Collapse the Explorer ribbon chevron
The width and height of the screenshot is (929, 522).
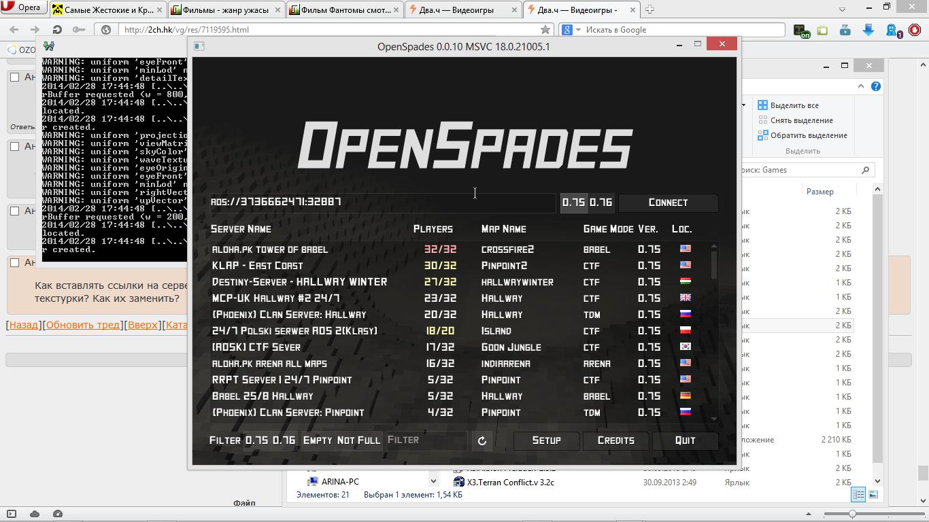click(861, 86)
